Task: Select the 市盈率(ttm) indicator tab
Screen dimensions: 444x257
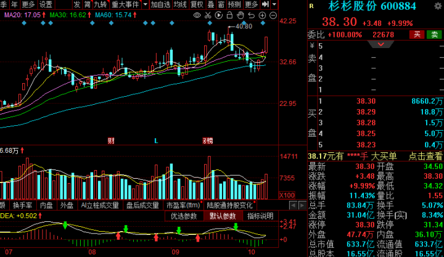Action: pos(183,205)
